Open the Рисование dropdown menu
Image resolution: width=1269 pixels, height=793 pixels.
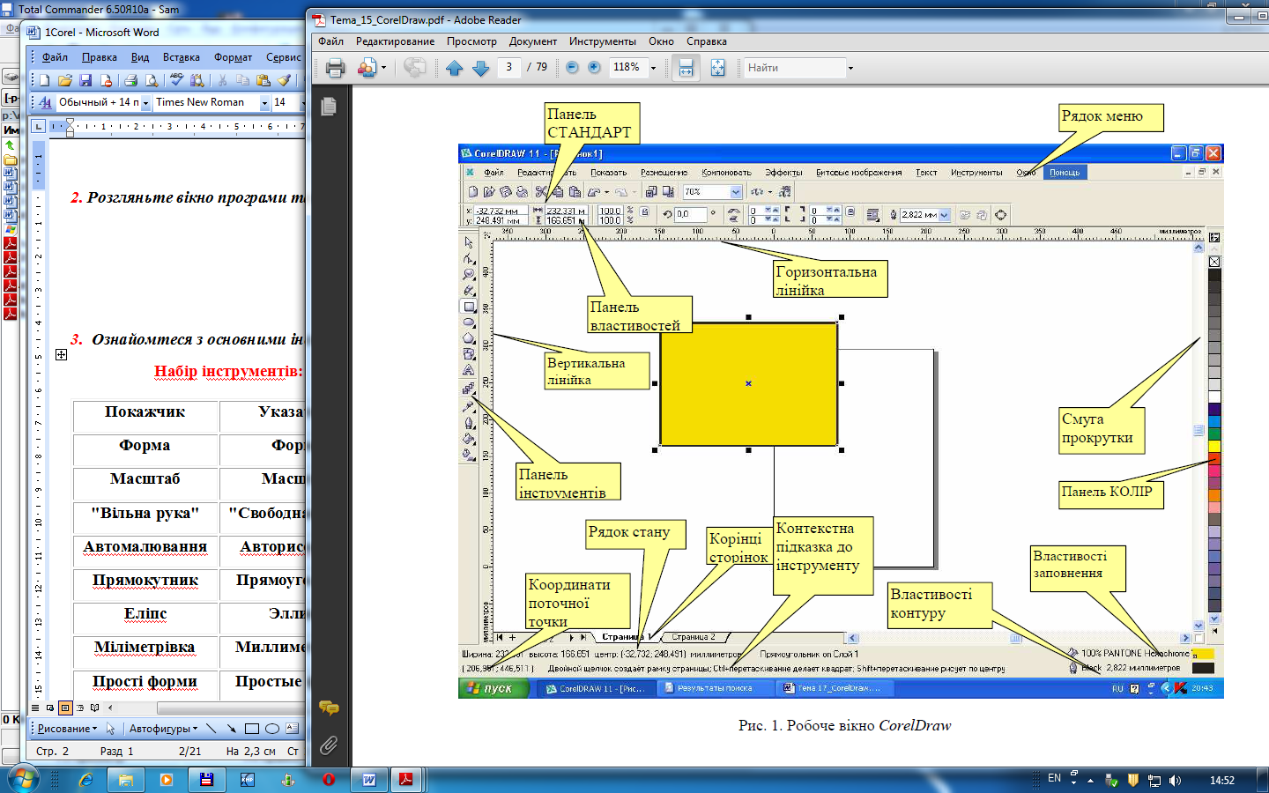[67, 729]
